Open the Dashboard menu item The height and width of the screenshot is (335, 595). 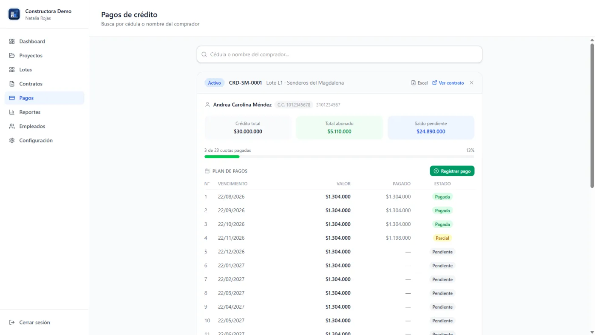[x=45, y=41]
